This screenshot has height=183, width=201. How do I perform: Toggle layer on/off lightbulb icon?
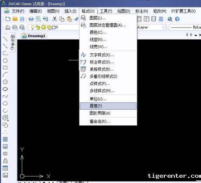tap(32, 27)
